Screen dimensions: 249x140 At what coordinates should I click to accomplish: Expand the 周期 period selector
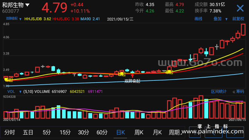coord(176,132)
